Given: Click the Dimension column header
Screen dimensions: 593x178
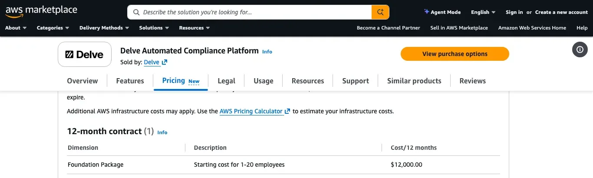Looking at the screenshot, I should [x=83, y=148].
